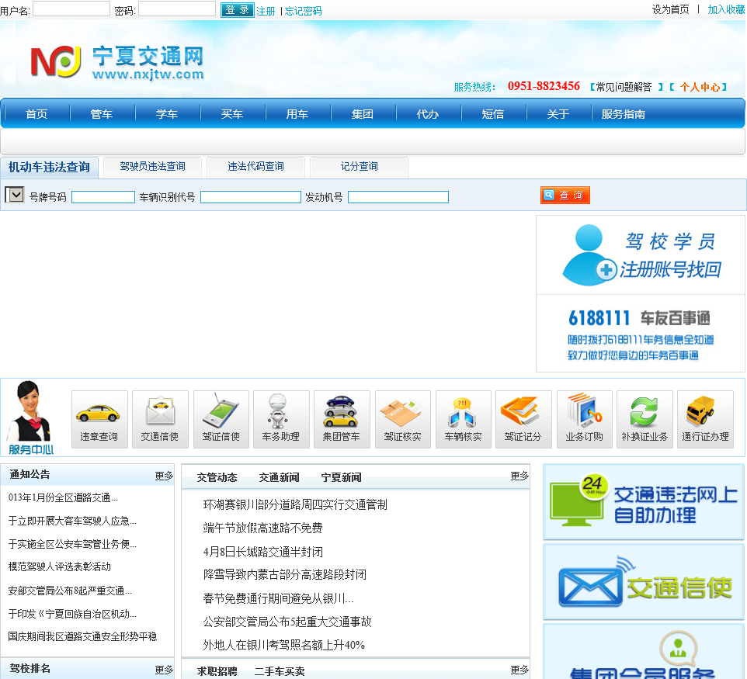
Task: Open notice 国庆期间我区道路交通安全形势平稳
Action: click(82, 636)
